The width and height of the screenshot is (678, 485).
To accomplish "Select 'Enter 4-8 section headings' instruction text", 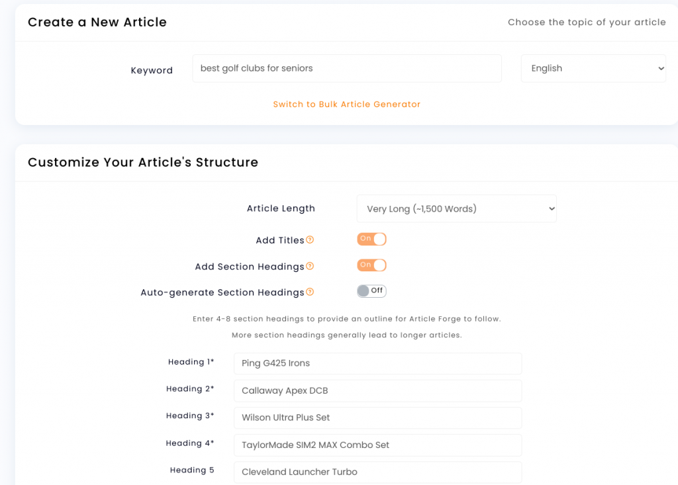I will point(347,319).
